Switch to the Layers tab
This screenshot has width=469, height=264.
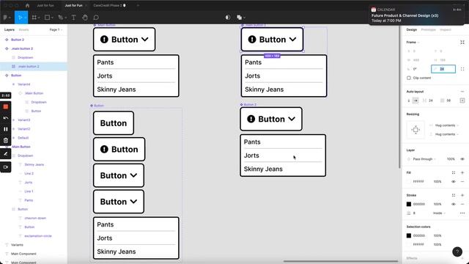click(x=10, y=29)
